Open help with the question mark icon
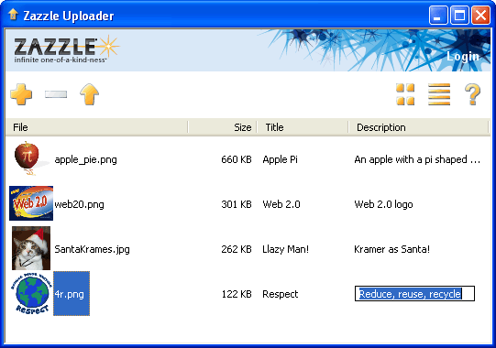Image resolution: width=496 pixels, height=348 pixels. click(x=472, y=94)
